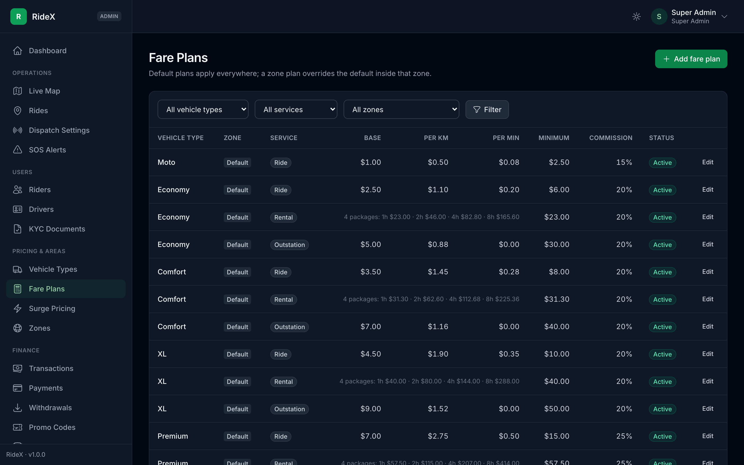744x465 pixels.
Task: Click the Outstation badge in Comfort row
Action: click(x=289, y=327)
